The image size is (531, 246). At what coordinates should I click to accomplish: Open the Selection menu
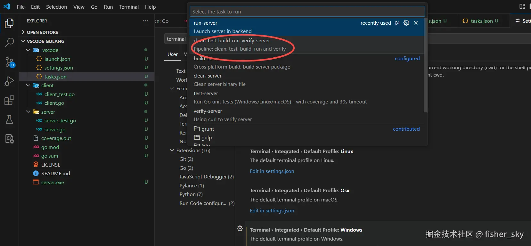click(x=56, y=7)
